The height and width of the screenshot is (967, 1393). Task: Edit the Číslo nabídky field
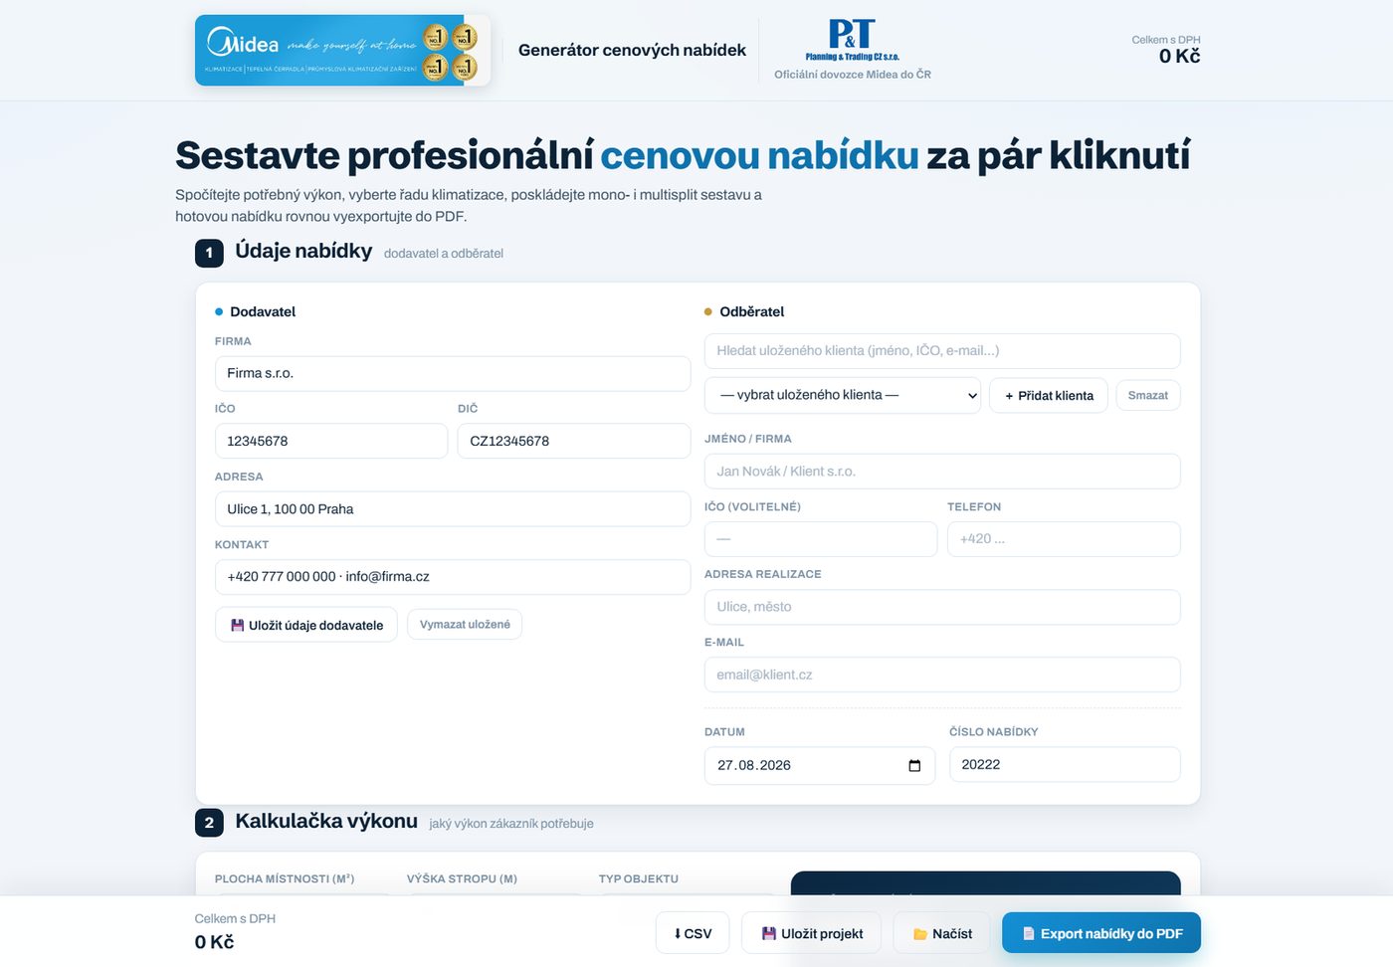tap(1065, 764)
